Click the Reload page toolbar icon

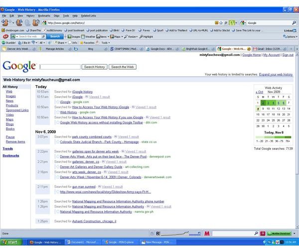[x=19, y=23]
